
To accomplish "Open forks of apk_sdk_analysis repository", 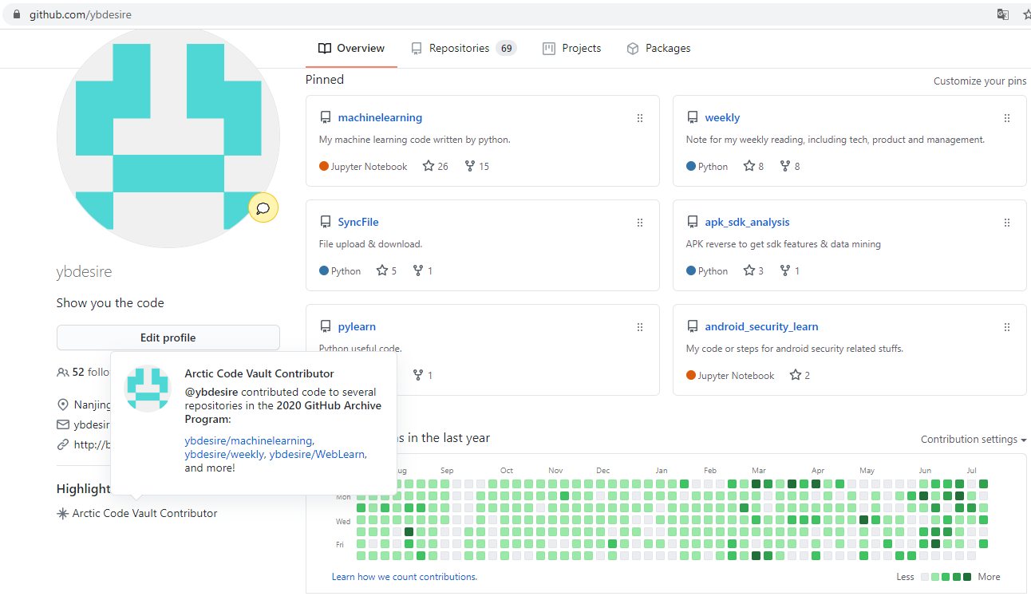I will (x=790, y=271).
